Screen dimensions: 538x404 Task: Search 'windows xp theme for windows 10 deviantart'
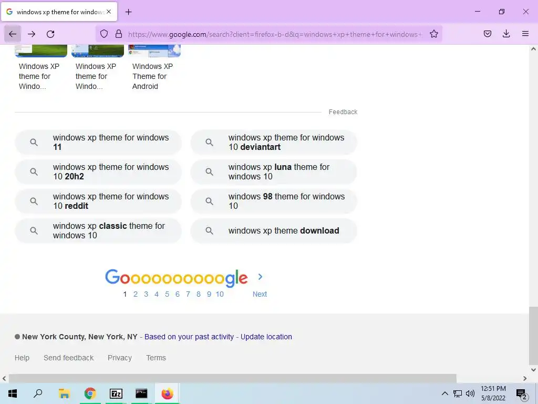[x=274, y=142]
